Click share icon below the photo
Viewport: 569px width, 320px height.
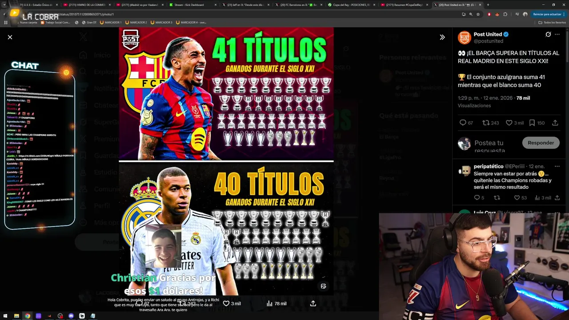313,303
